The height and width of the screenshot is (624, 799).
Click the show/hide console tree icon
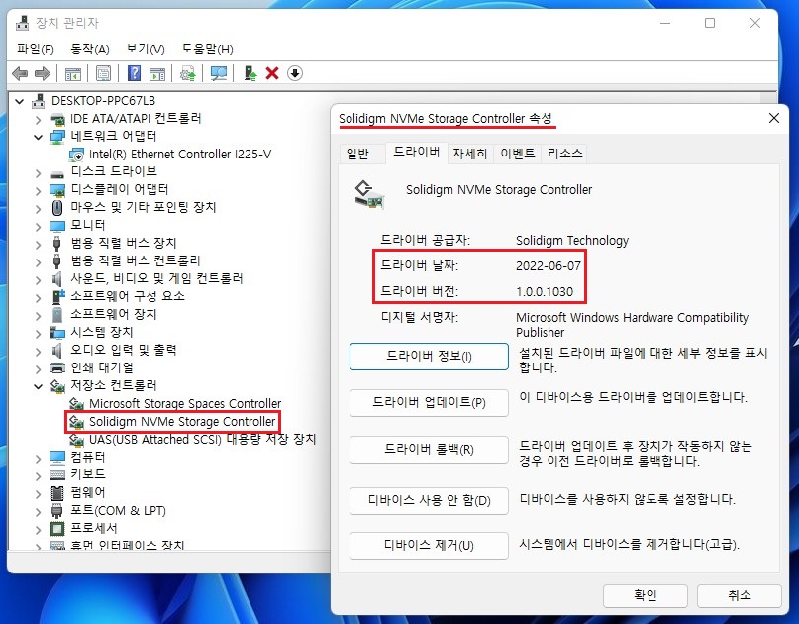coord(73,73)
